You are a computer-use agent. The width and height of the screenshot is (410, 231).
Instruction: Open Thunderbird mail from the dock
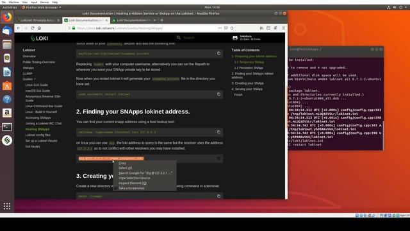pos(7,31)
